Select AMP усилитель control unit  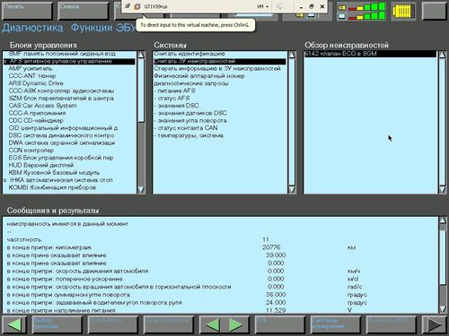(69, 69)
